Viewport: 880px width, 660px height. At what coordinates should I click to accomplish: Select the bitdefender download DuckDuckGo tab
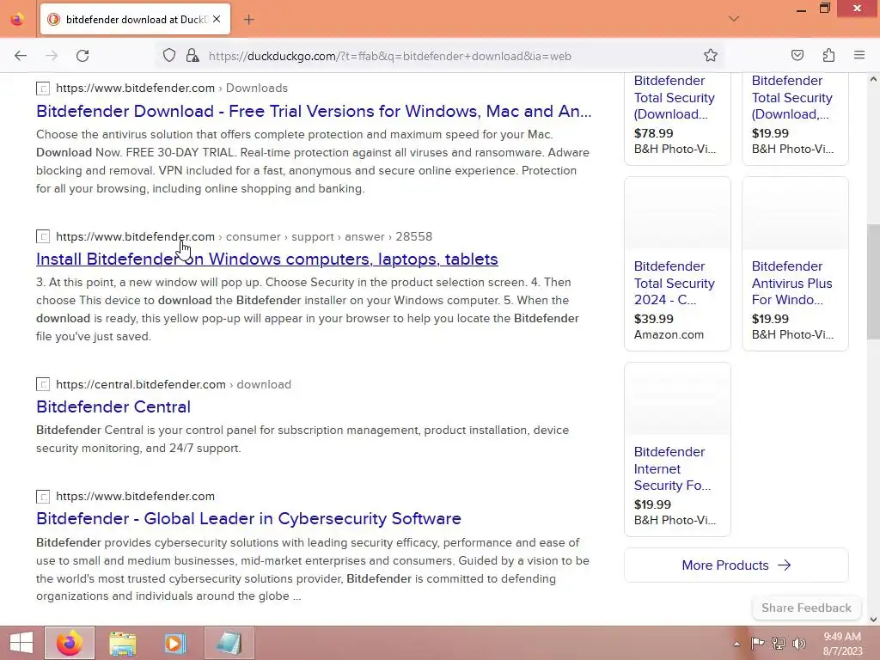[x=135, y=20]
